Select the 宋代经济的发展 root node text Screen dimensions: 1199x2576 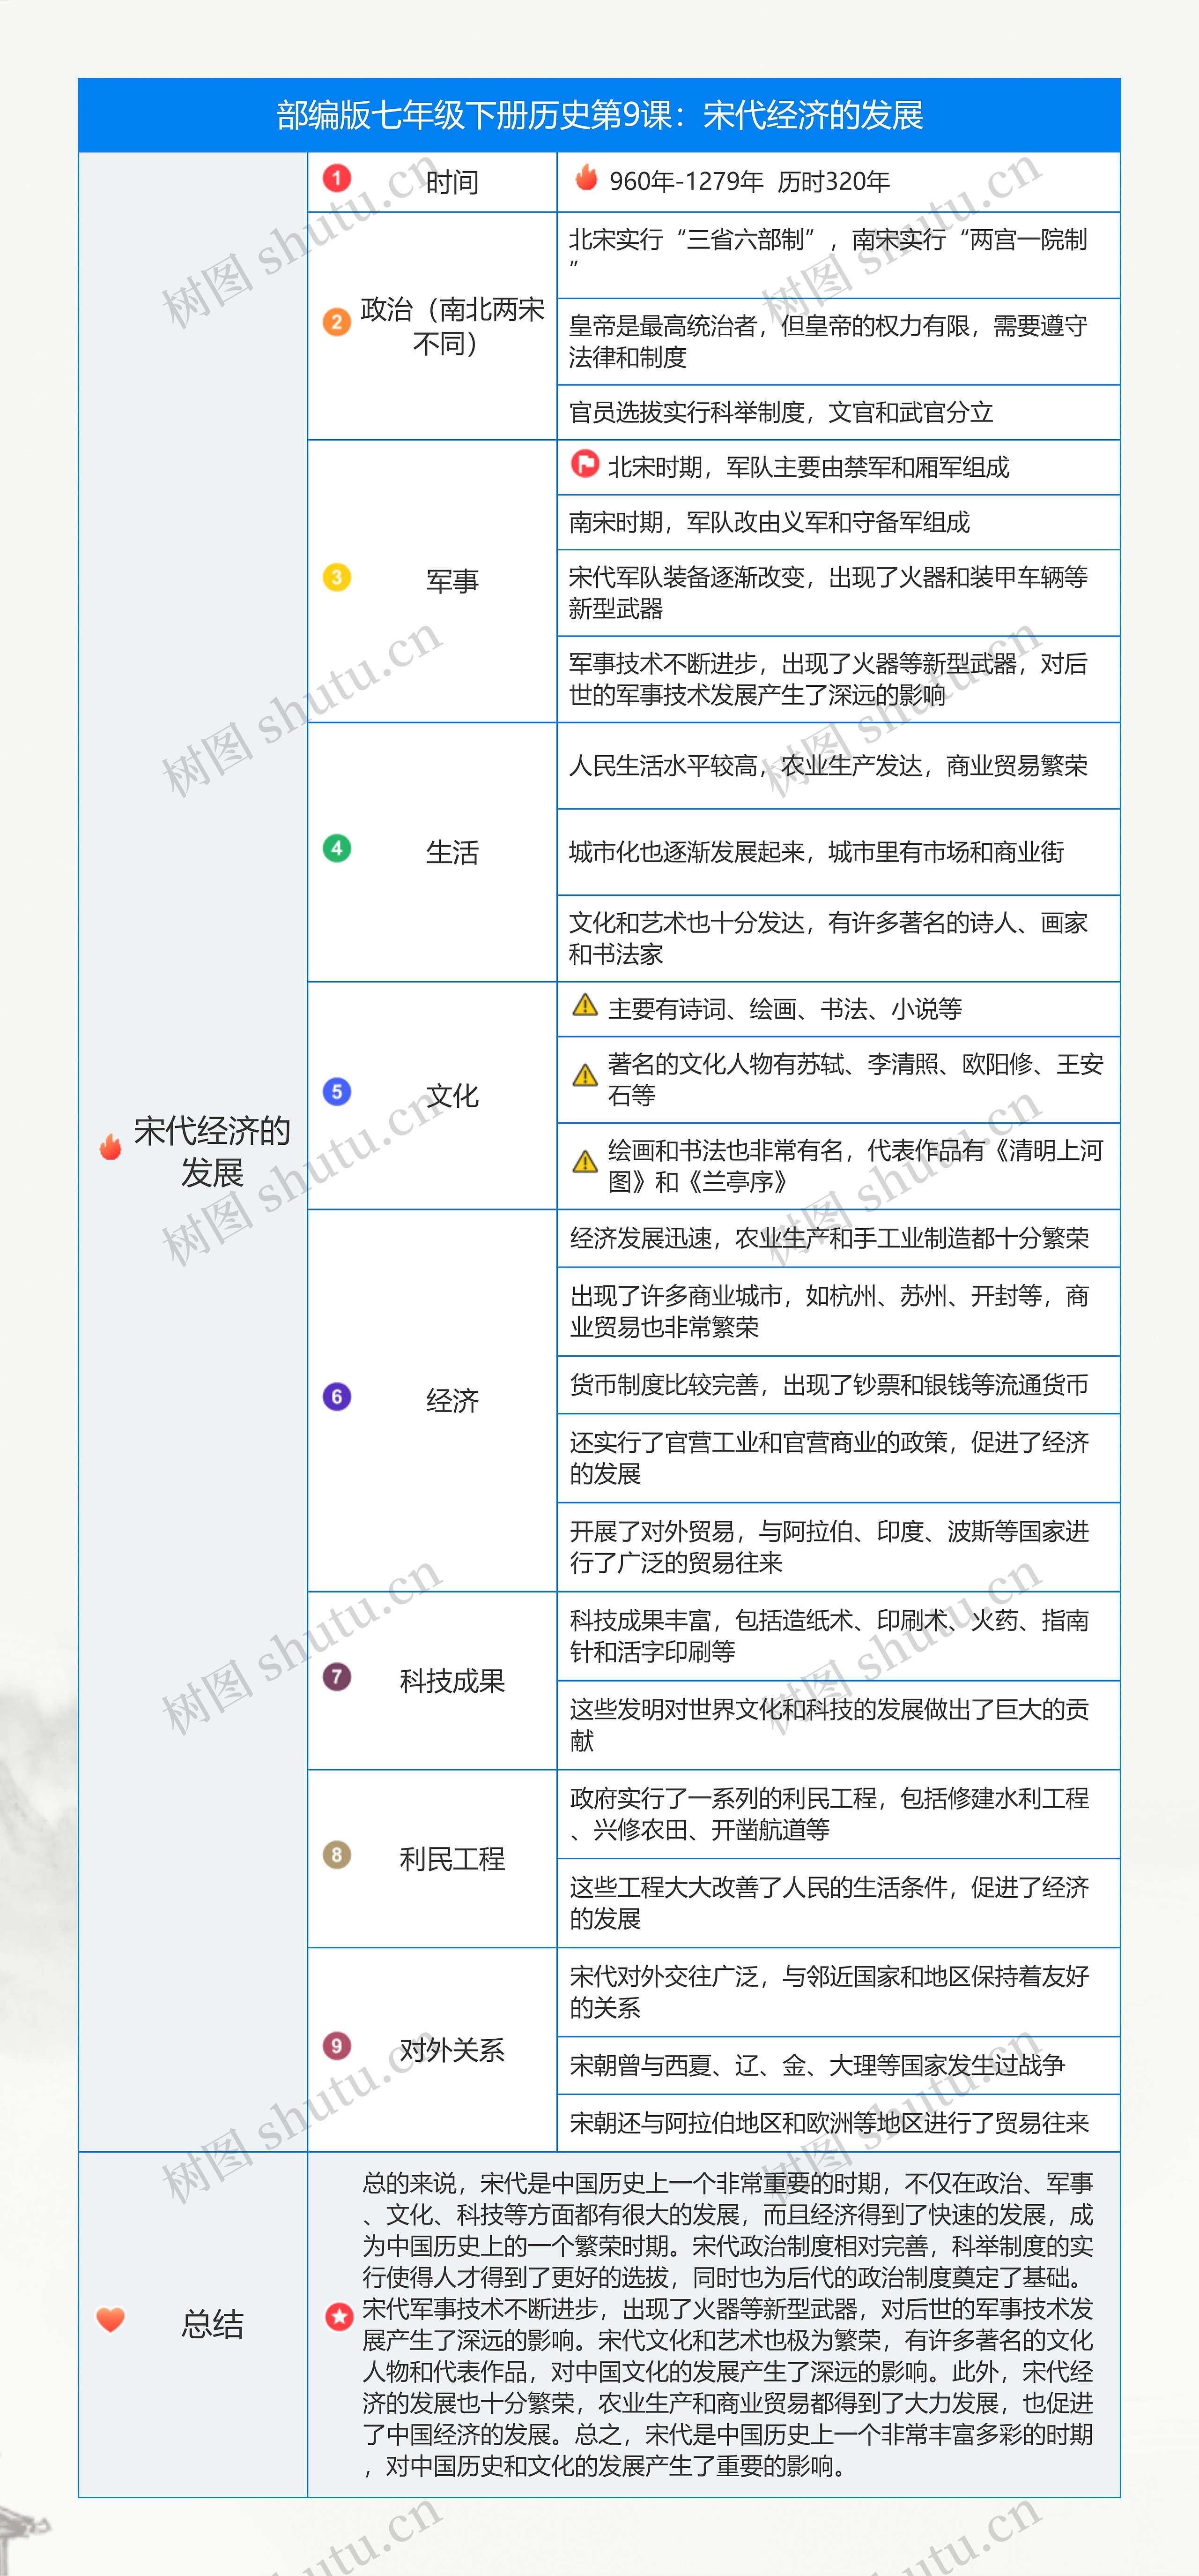pyautogui.click(x=212, y=1151)
